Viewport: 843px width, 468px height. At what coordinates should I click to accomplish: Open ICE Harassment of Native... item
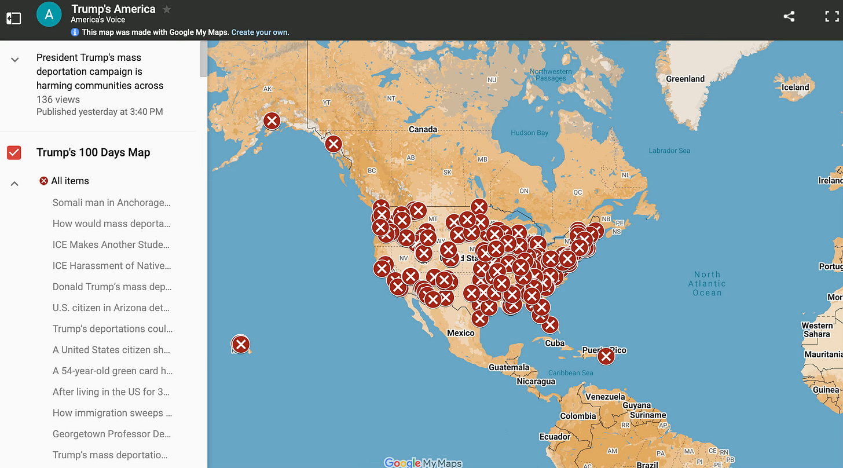[x=112, y=266]
